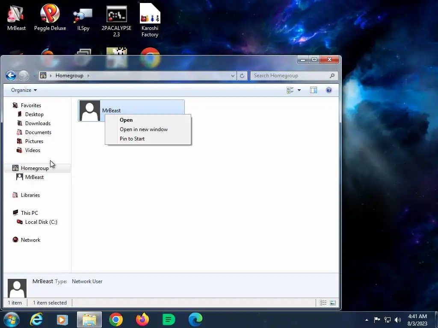Viewport: 438px width, 328px height.
Task: Click MrBeast avatar in details pane
Action: click(x=17, y=288)
